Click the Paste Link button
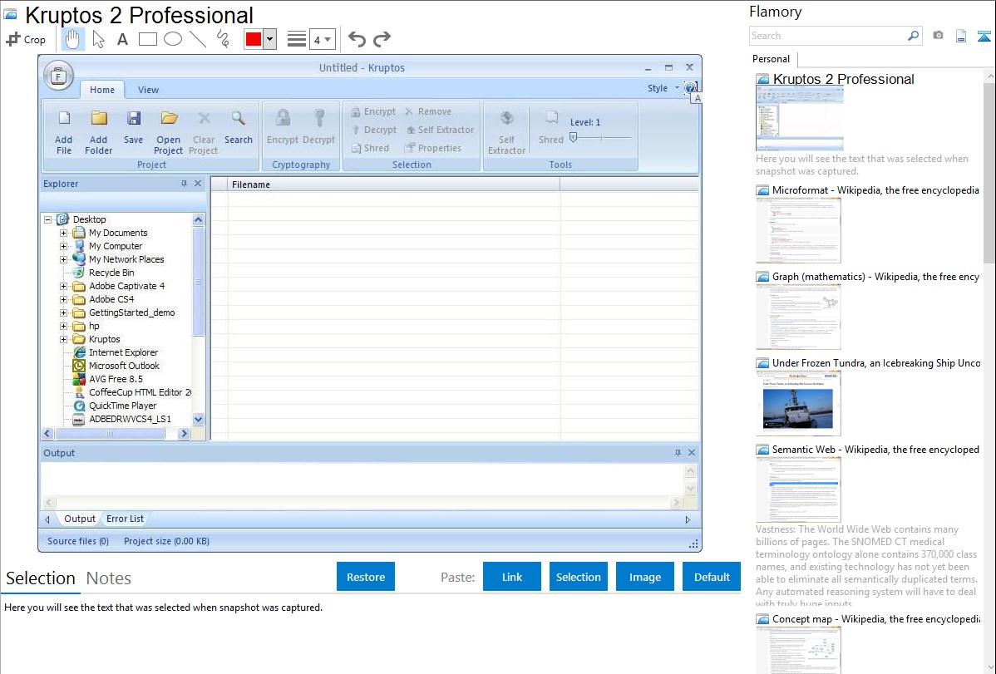Image resolution: width=996 pixels, height=674 pixels. 512,577
